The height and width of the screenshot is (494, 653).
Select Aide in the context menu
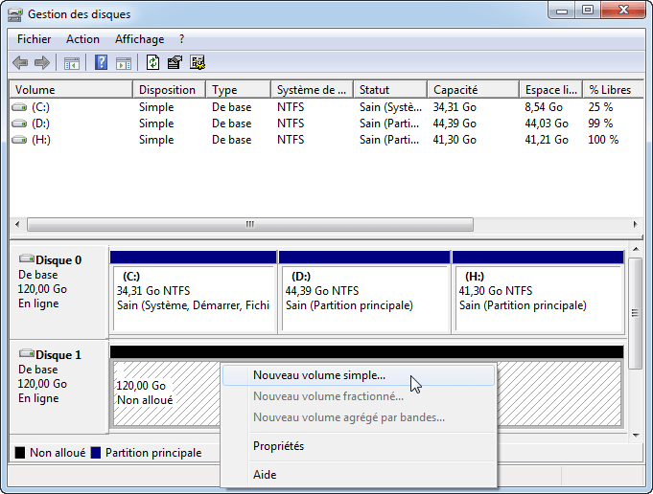[x=359, y=475]
